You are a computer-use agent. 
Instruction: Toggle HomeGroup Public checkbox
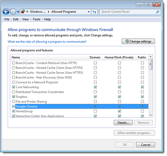coord(142,111)
